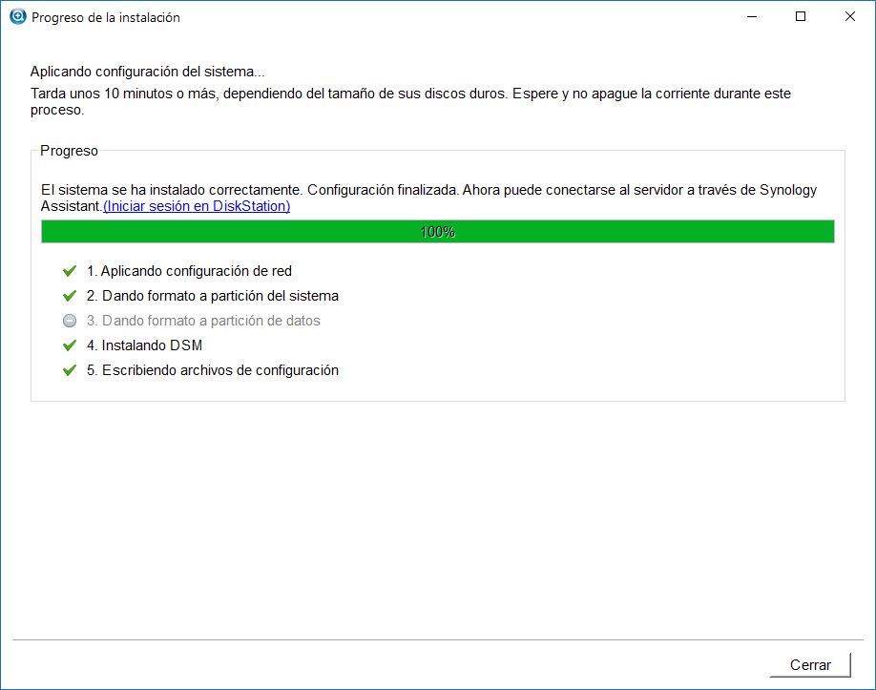The height and width of the screenshot is (690, 876).
Task: Select step text '1. Aplicando configuración de red'
Action: click(189, 271)
